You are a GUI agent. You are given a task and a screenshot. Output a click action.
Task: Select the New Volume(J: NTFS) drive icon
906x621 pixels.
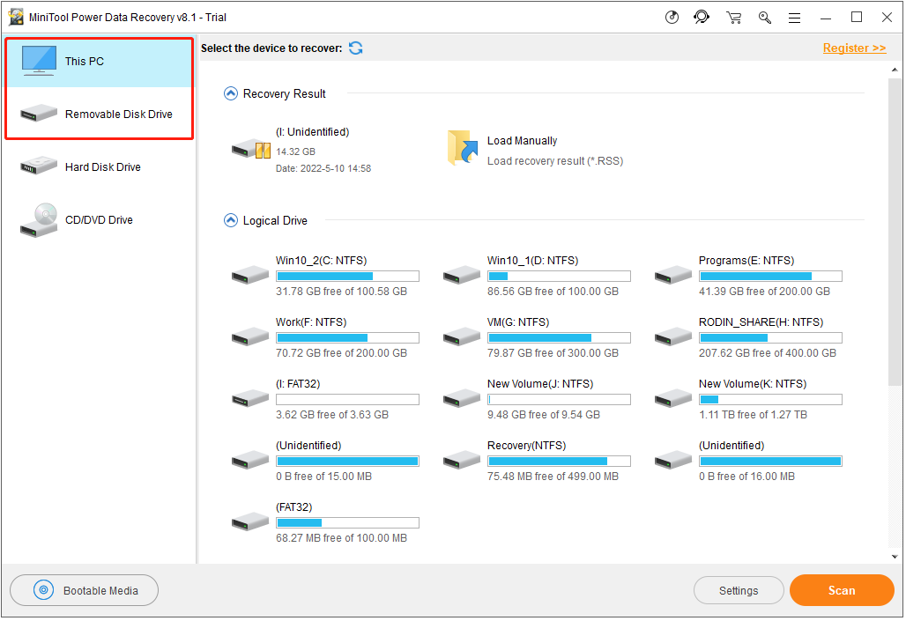462,399
